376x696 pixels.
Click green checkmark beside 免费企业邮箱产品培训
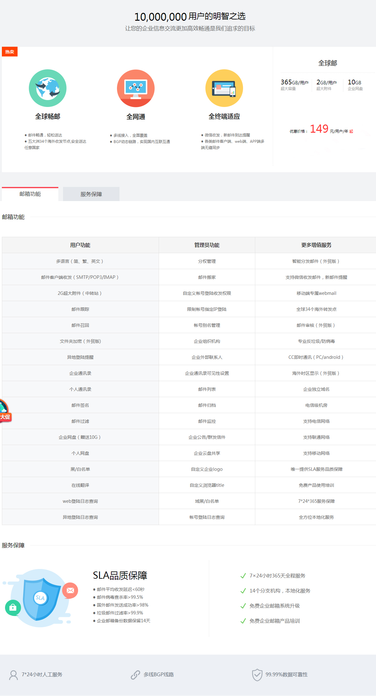coord(243,621)
